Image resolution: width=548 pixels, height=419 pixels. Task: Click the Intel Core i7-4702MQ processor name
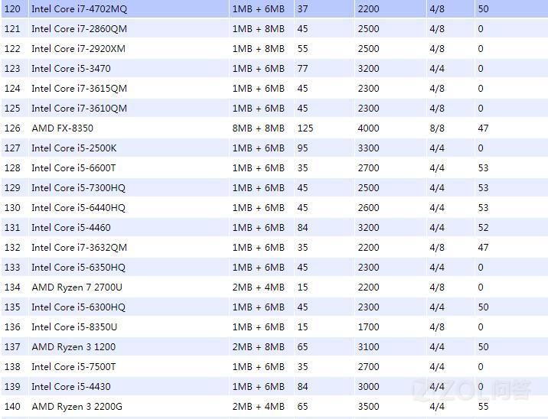(x=78, y=8)
